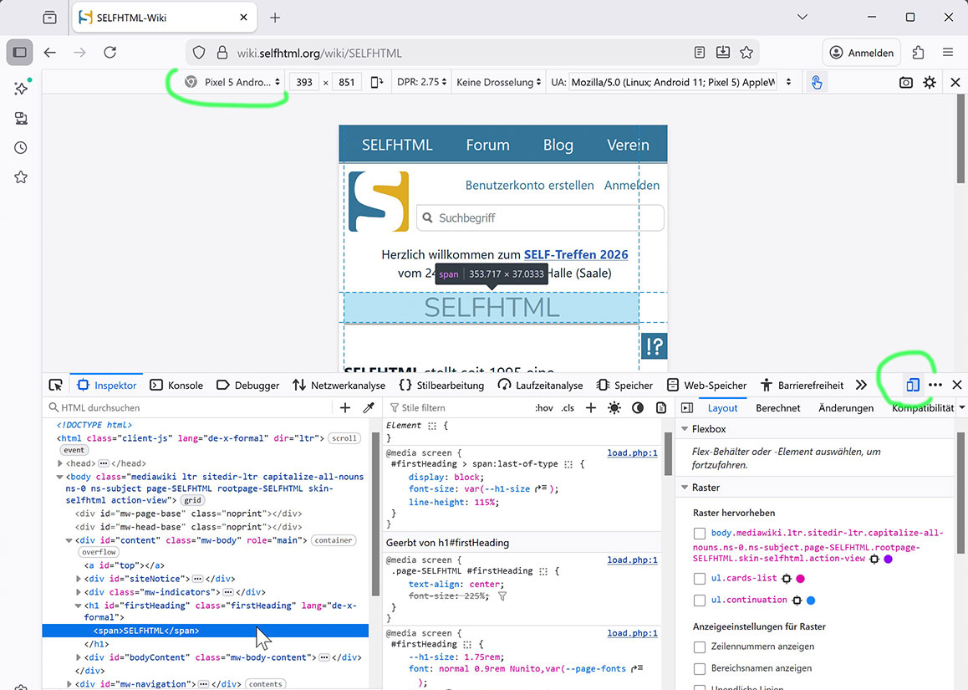Check Zeilennummern anzeigen option

(x=699, y=647)
